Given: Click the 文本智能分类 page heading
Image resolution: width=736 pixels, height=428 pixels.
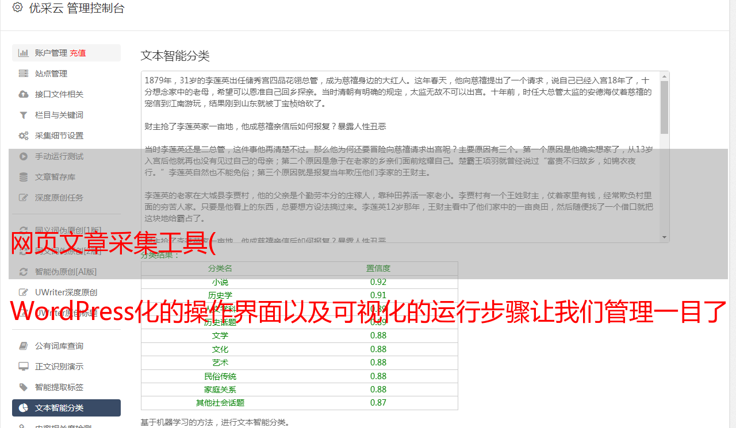Looking at the screenshot, I should [x=175, y=56].
